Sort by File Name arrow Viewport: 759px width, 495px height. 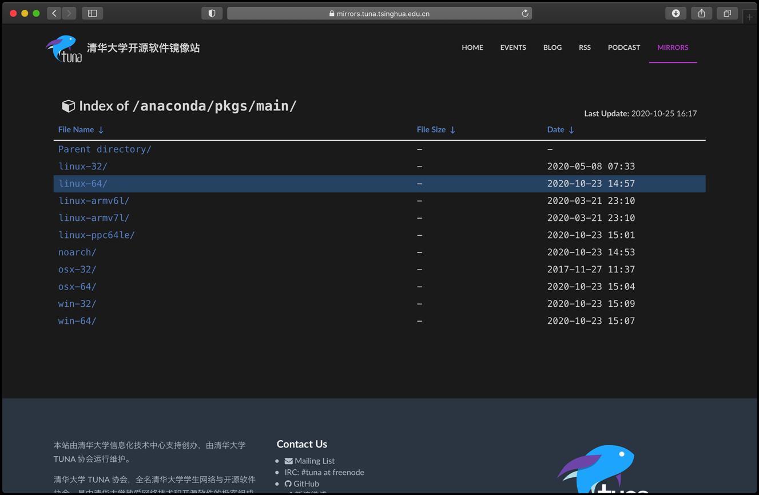(x=101, y=130)
